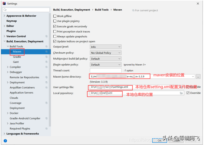This screenshot has height=145, width=204.
Task: Toggle Override for Local repository
Action: [188, 93]
